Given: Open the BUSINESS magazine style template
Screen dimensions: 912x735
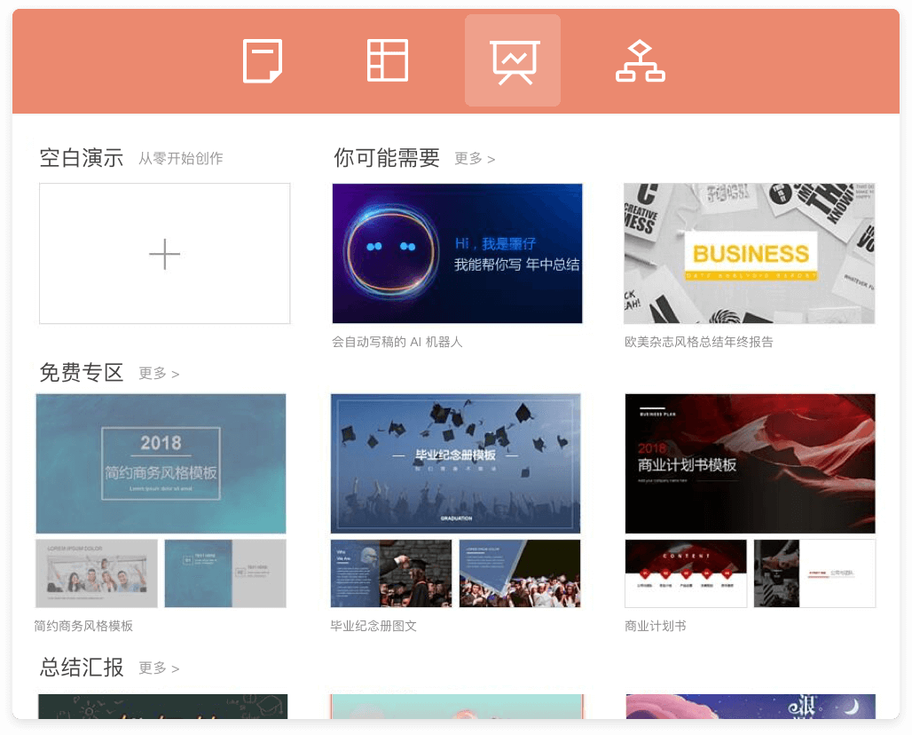Looking at the screenshot, I should (749, 254).
